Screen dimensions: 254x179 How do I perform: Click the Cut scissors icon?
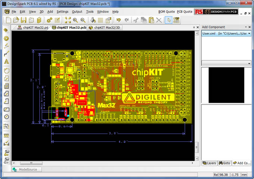tap(136, 20)
